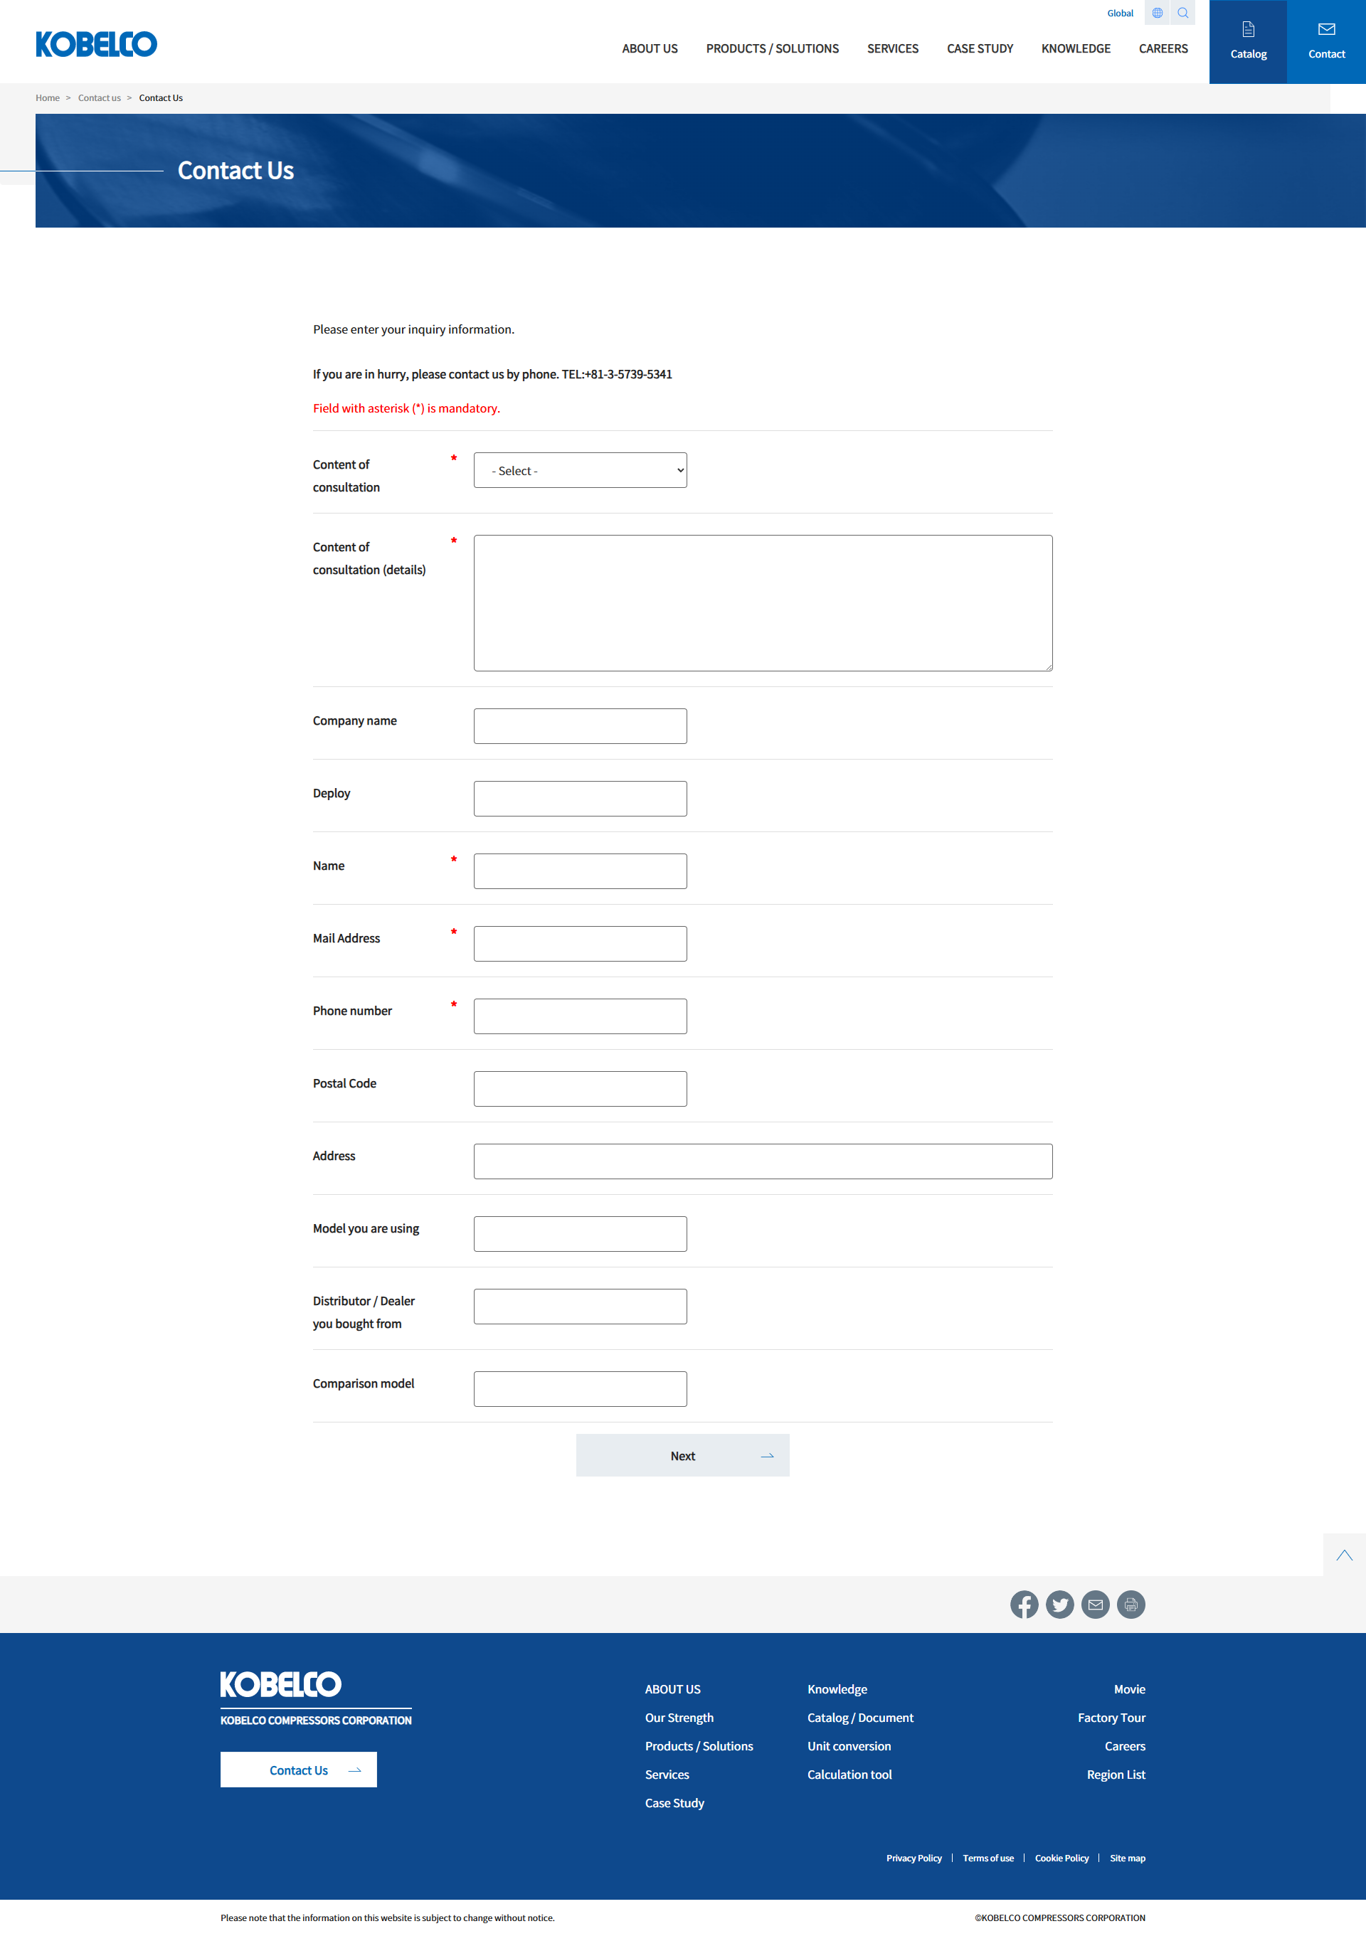Focus the consultation details text area
Viewport: 1366px width, 1936px height.
click(x=762, y=603)
